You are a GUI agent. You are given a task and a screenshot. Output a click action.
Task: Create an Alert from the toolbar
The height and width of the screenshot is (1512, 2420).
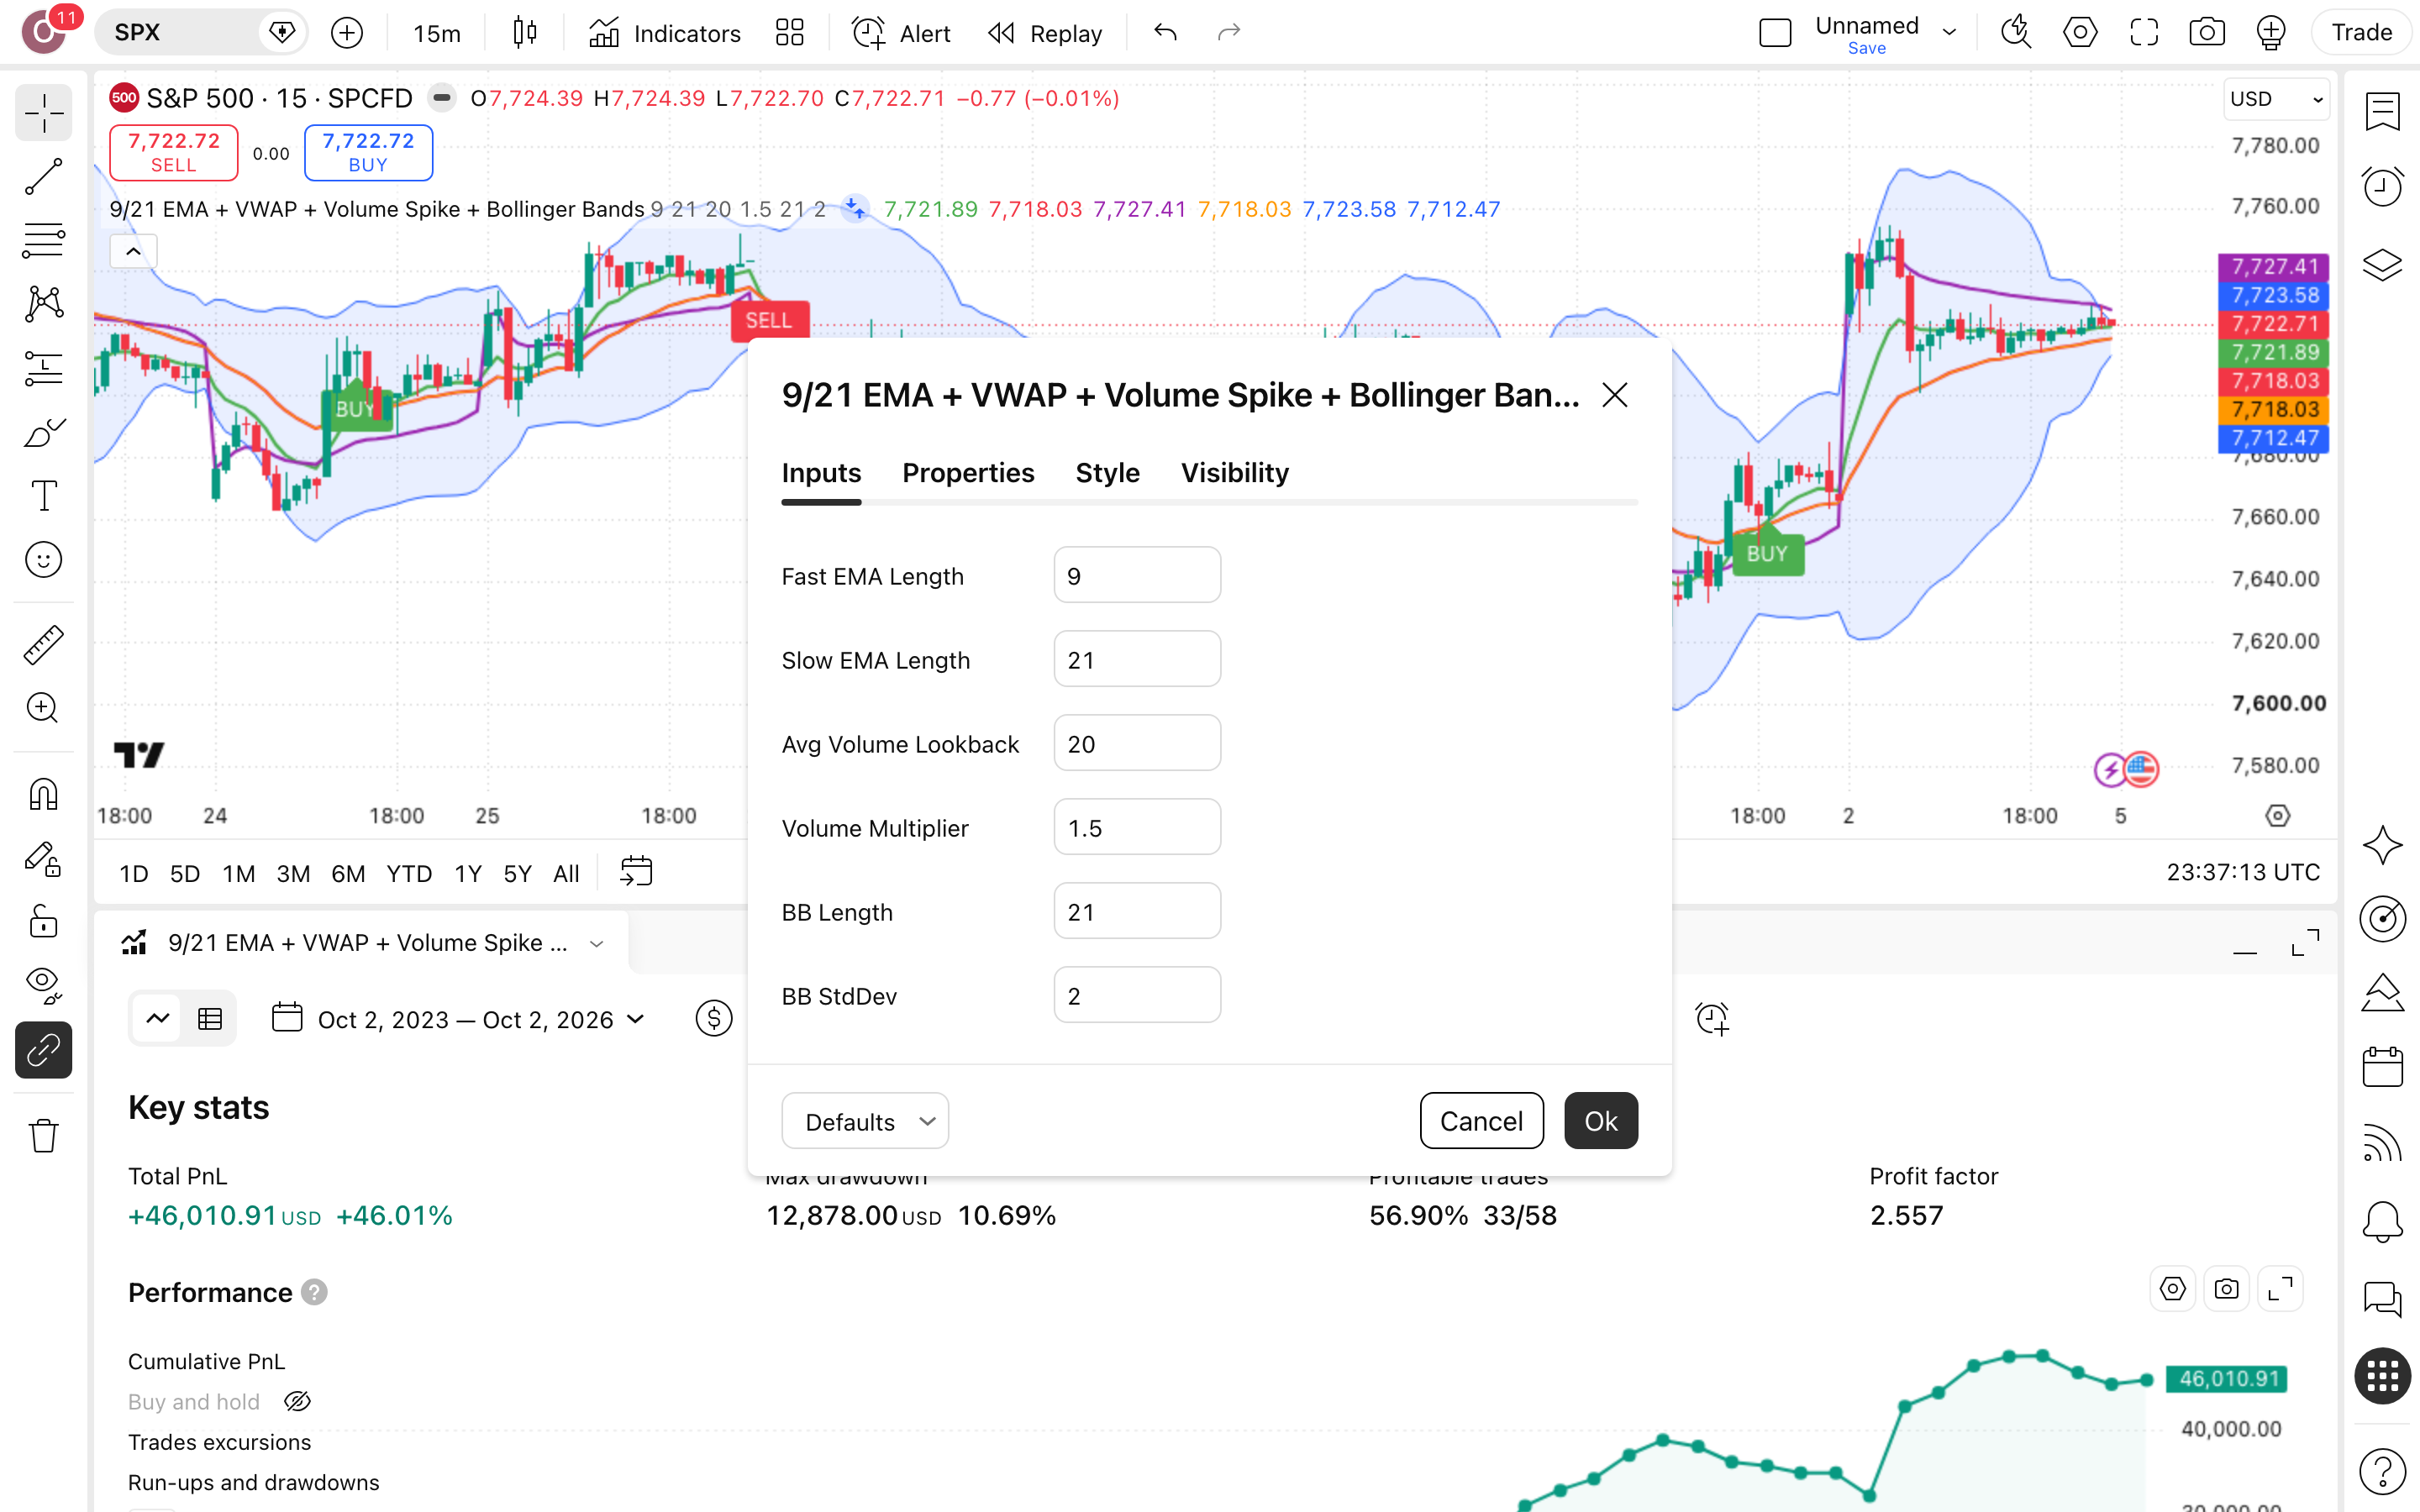click(901, 33)
